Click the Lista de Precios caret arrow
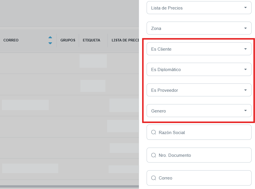The height and width of the screenshot is (189, 255). pos(246,8)
